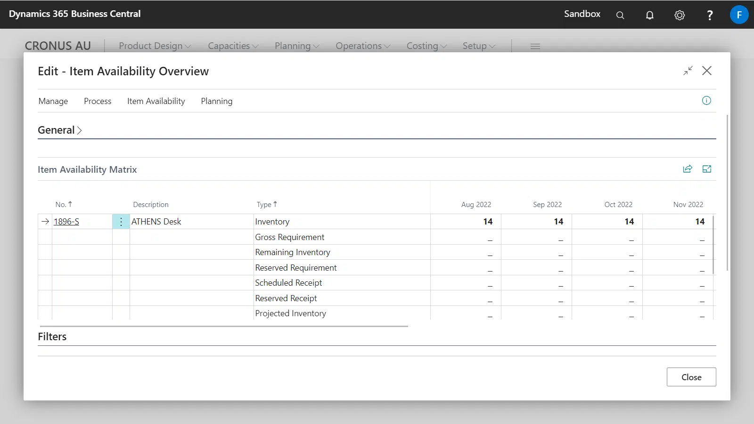Viewport: 754px width, 424px height.
Task: Open the Item Availability menu
Action: click(156, 101)
